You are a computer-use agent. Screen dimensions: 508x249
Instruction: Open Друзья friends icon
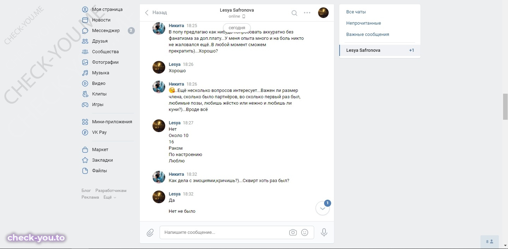pos(85,41)
